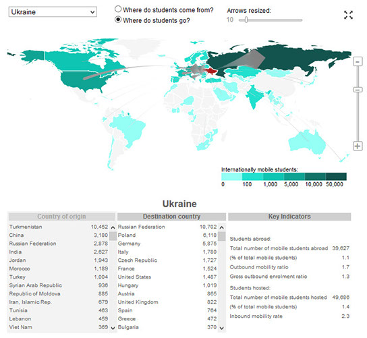
Task: Select the Destination country header tab
Action: tap(171, 217)
